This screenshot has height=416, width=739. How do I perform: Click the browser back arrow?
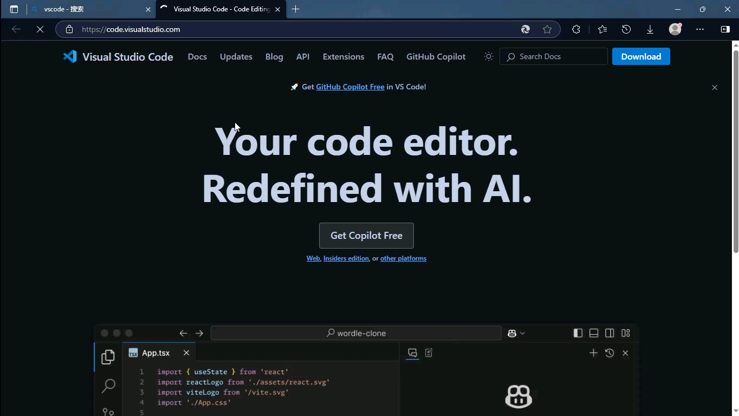click(16, 29)
